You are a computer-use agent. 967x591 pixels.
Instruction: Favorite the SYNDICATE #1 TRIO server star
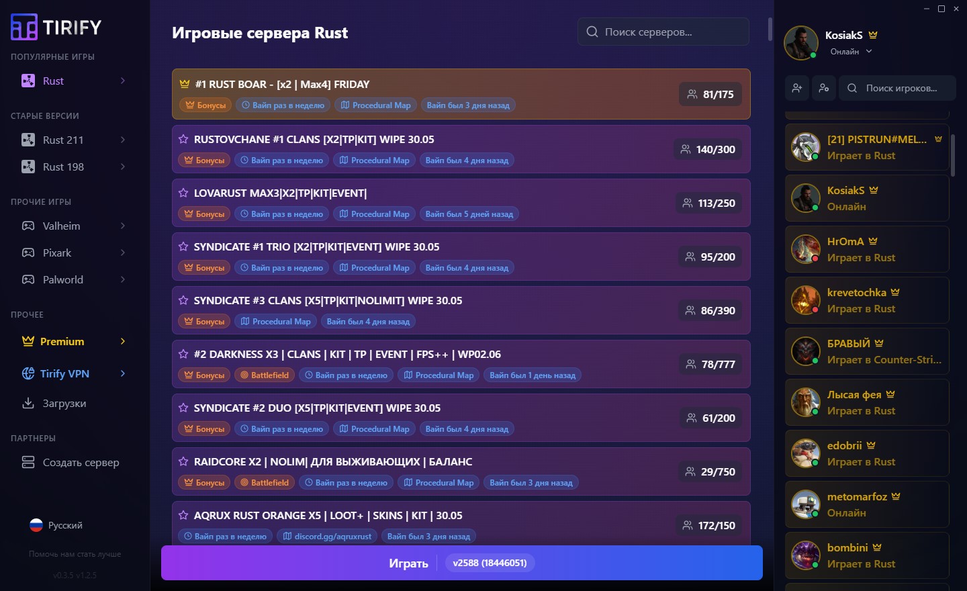pyautogui.click(x=183, y=246)
